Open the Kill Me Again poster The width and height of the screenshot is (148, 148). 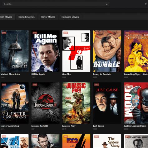pyautogui.click(x=46, y=51)
